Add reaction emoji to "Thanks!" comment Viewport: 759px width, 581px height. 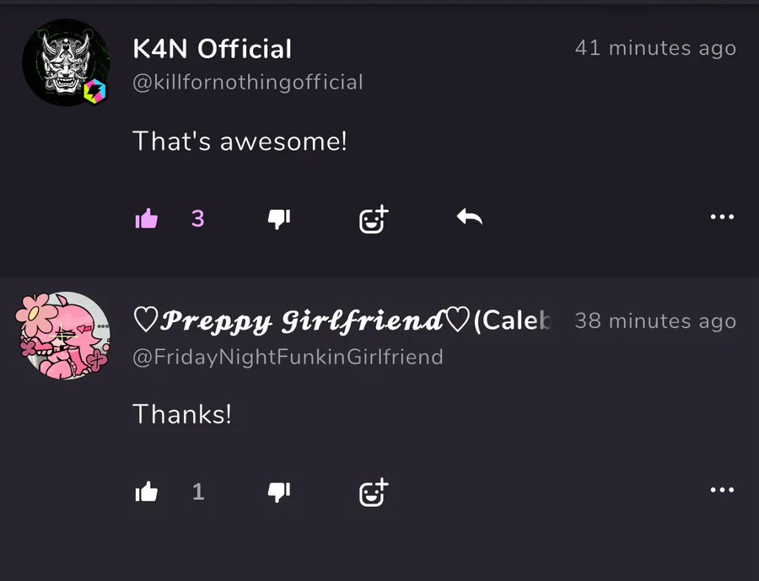(x=374, y=492)
